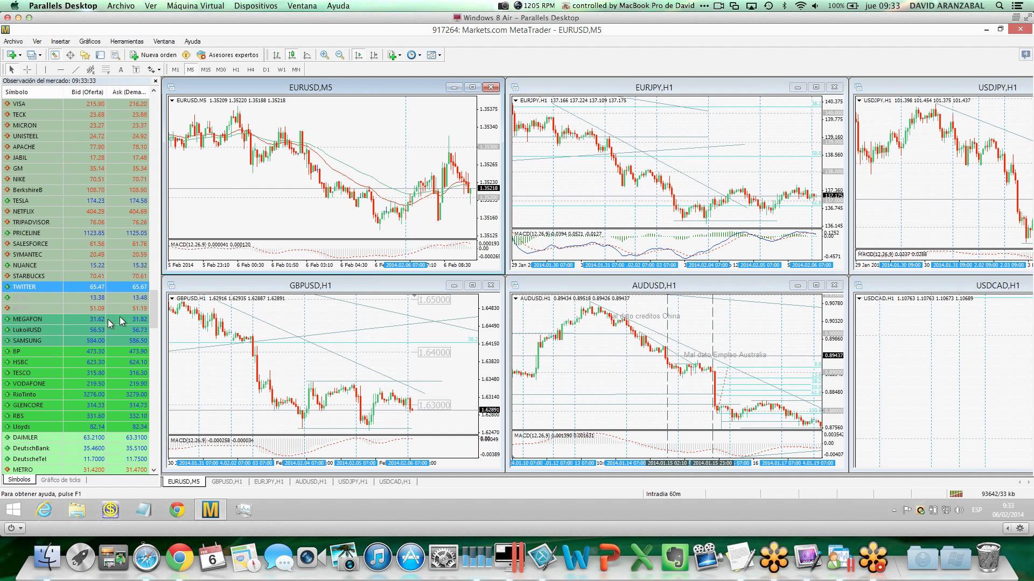Open the Herramientas menu
The width and height of the screenshot is (1034, 581).
[x=127, y=41]
